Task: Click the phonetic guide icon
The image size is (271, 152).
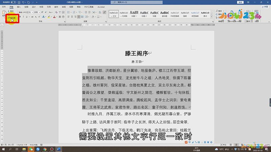Action: point(60,12)
